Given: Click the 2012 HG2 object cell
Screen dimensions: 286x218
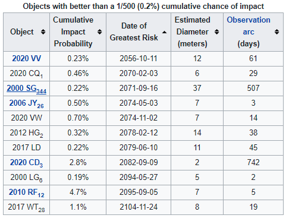Looking at the screenshot, I should [27, 133].
